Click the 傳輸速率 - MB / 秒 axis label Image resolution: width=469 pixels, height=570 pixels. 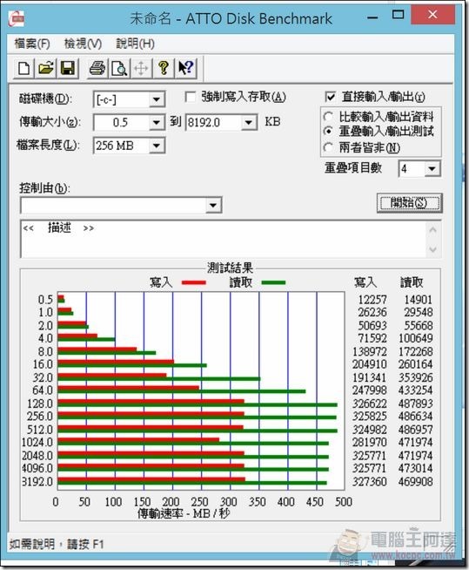184,513
